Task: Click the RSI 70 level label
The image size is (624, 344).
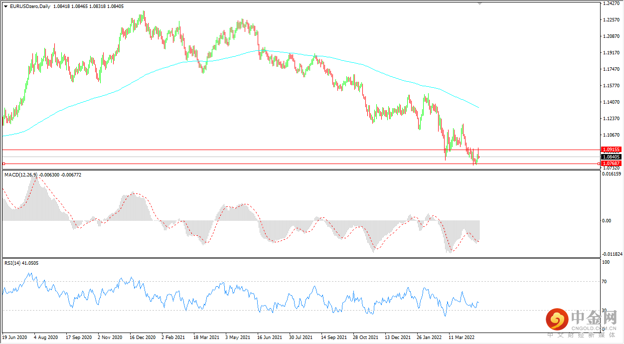Action: coord(606,282)
